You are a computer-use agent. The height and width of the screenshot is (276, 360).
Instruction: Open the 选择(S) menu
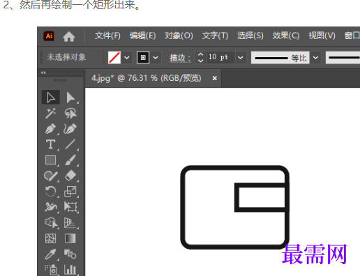coord(250,36)
